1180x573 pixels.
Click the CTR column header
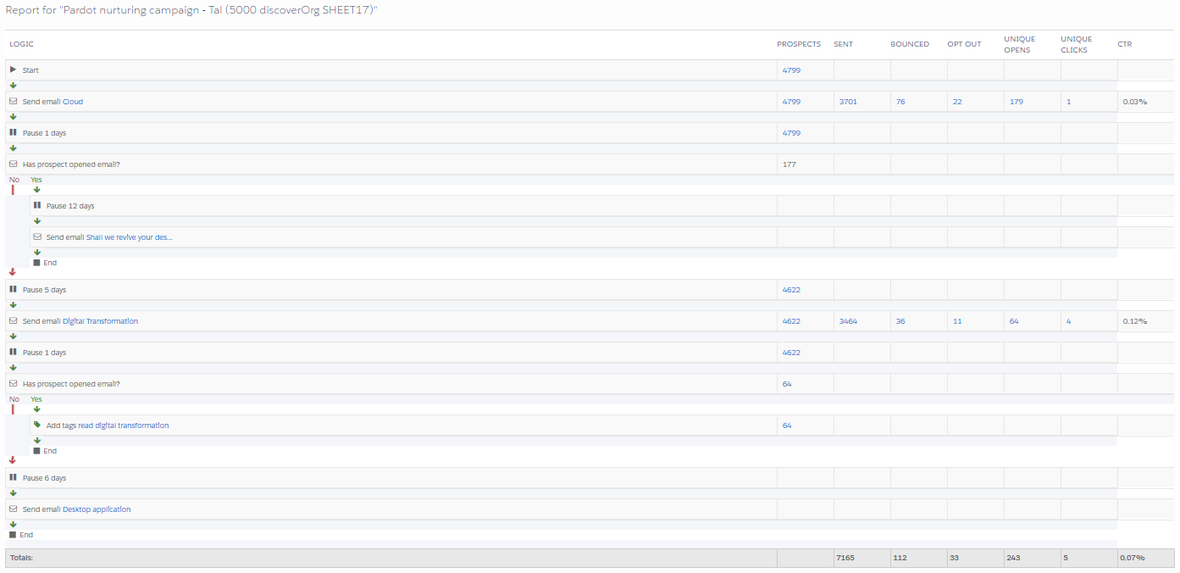1124,44
